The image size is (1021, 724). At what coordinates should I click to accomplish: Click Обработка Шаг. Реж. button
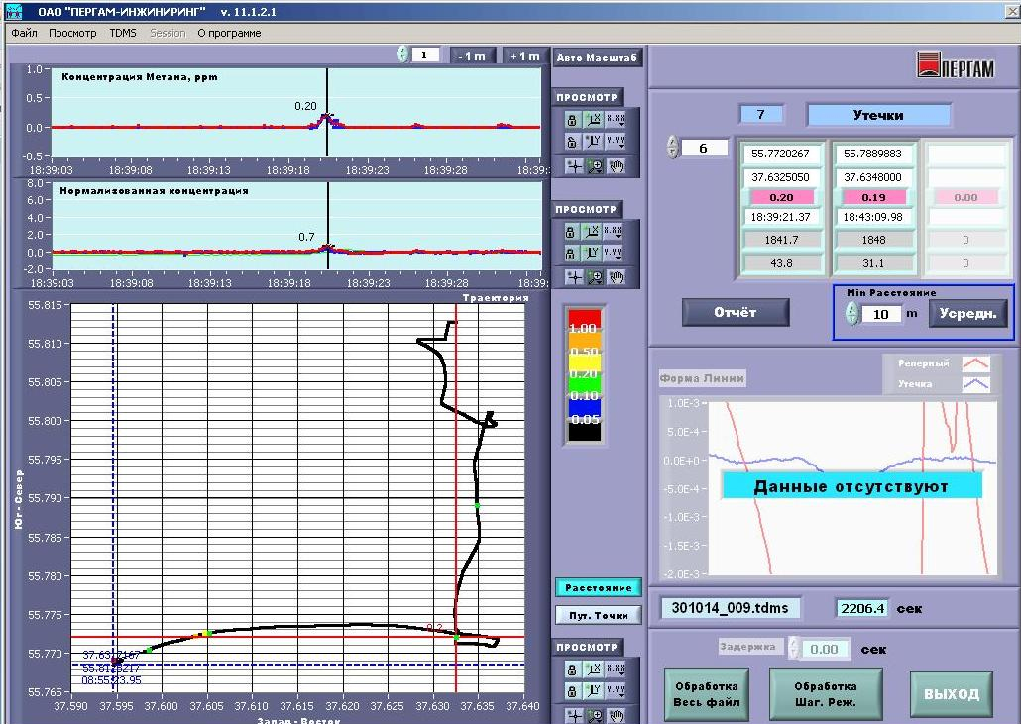click(825, 694)
